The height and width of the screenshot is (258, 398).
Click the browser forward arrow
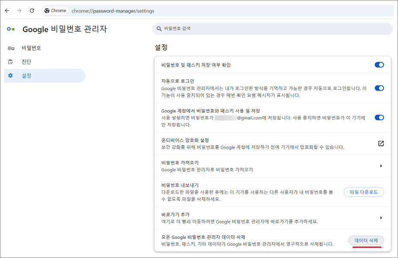click(19, 11)
